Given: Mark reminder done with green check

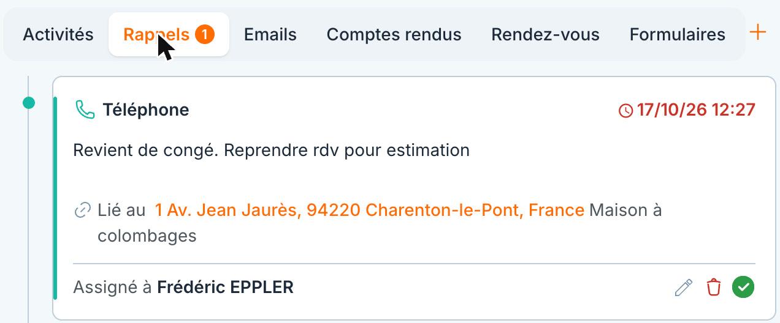Looking at the screenshot, I should pos(743,287).
